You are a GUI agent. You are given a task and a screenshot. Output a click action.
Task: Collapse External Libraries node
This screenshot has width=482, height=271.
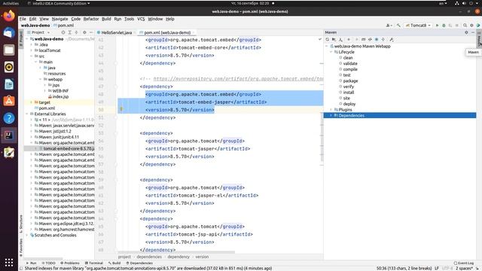[27, 114]
